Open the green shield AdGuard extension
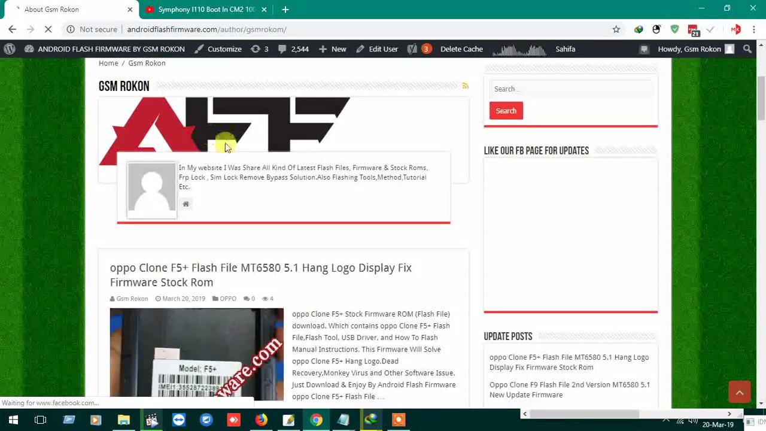The image size is (766, 431). [x=674, y=29]
